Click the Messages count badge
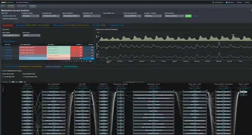 (x=227, y=2)
